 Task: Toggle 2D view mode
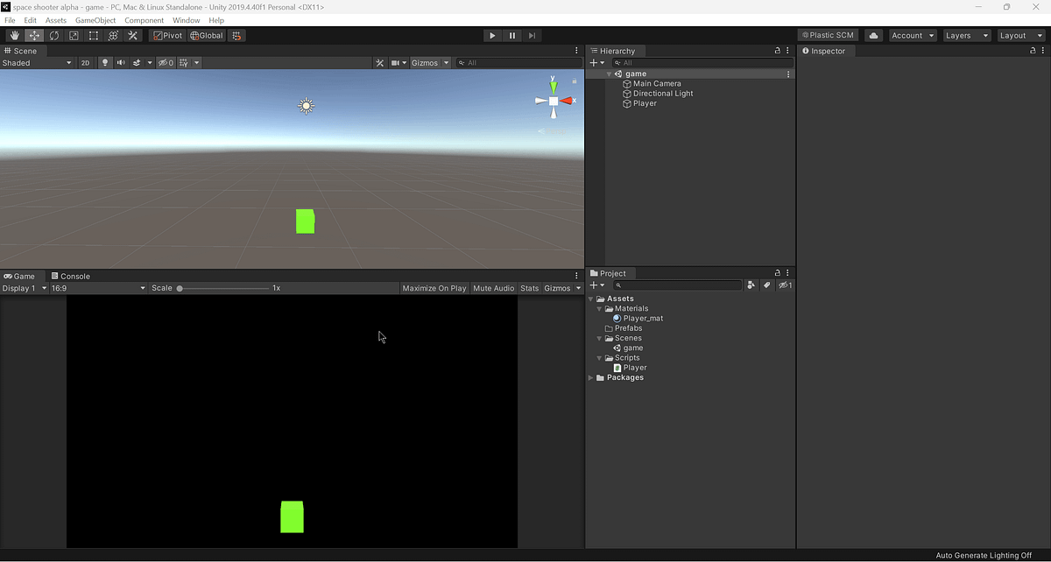pyautogui.click(x=85, y=62)
